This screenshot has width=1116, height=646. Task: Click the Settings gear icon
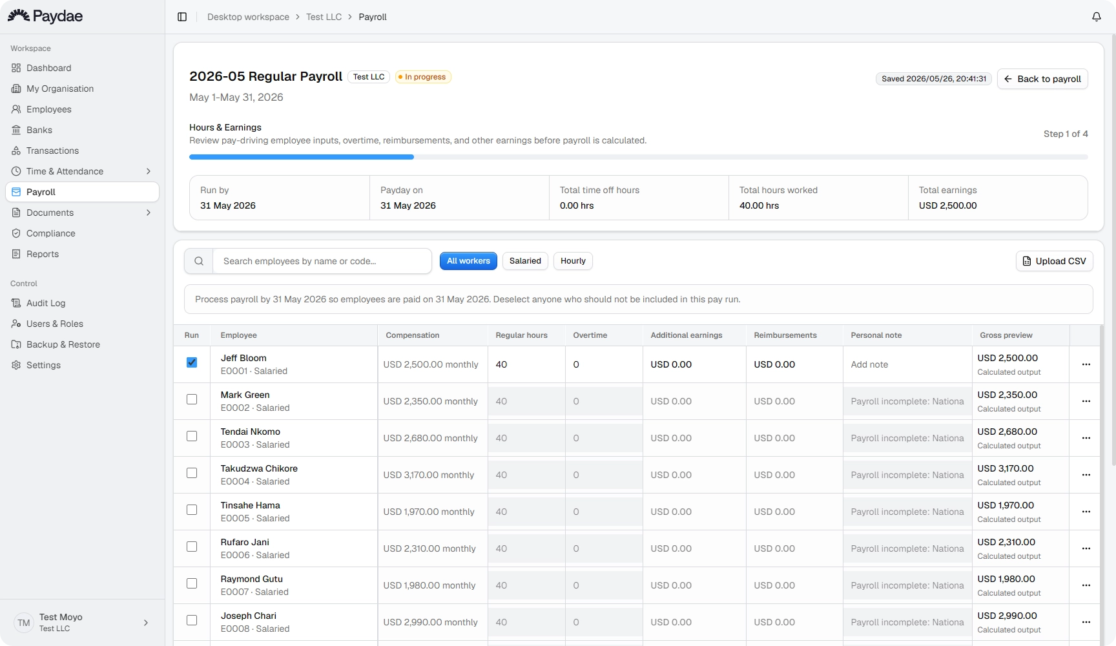click(16, 365)
